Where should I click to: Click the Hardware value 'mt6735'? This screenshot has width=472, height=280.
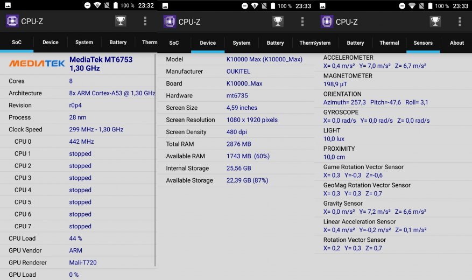pos(237,96)
